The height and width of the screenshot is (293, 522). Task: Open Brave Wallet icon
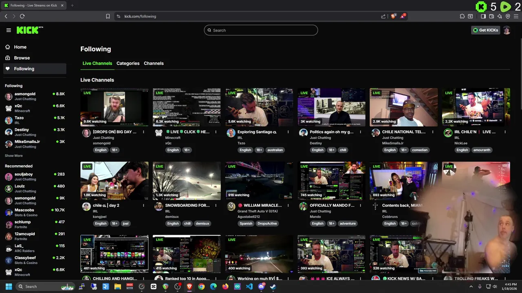pos(491,16)
